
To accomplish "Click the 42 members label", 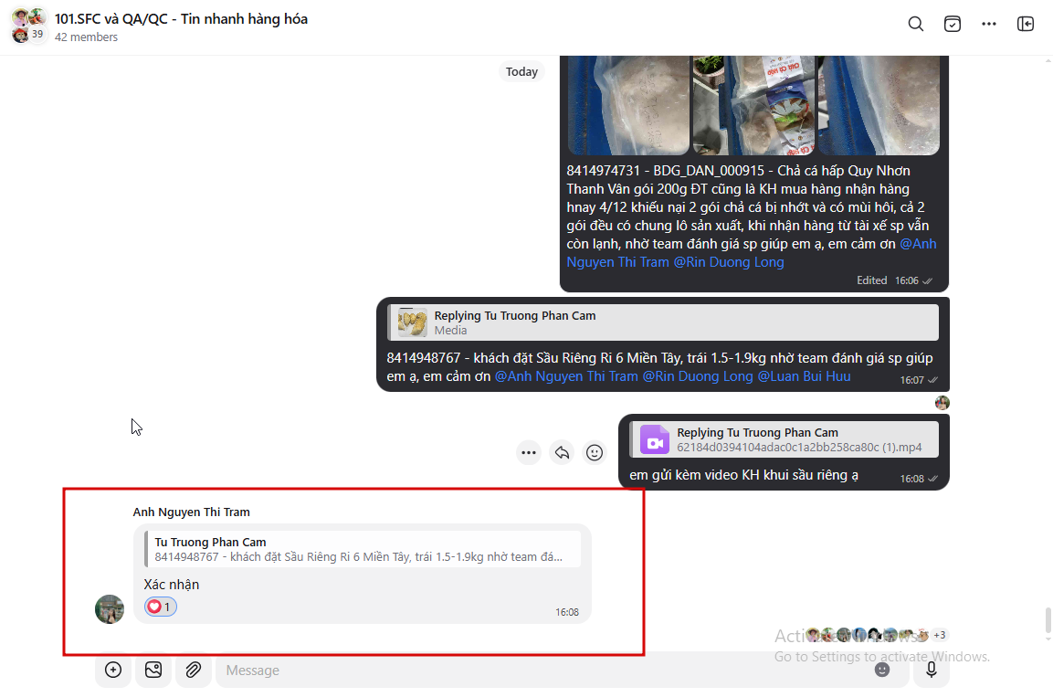I will point(86,37).
